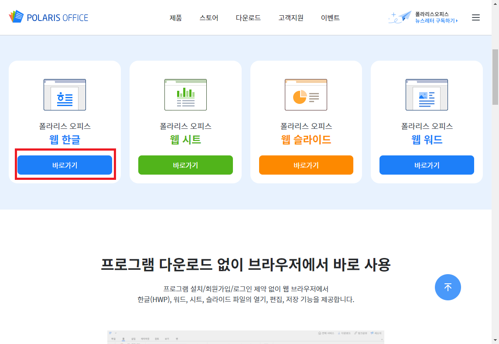499x344 pixels.
Task: Click the scroll-to-top arrow button
Action: click(x=448, y=287)
